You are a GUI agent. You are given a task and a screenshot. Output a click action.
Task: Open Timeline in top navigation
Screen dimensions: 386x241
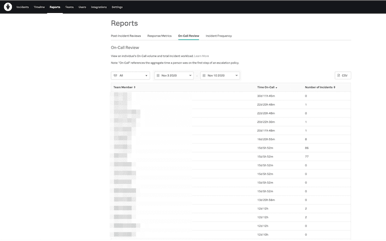(39, 7)
